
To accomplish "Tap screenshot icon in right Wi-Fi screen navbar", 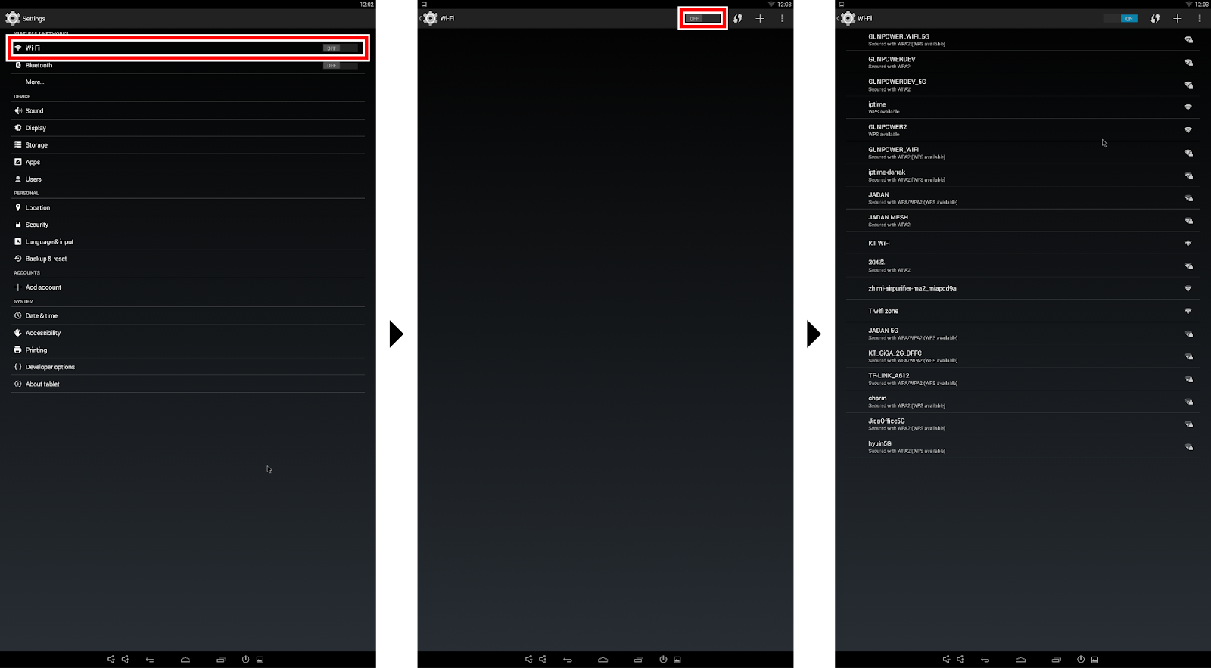I will pyautogui.click(x=1094, y=660).
